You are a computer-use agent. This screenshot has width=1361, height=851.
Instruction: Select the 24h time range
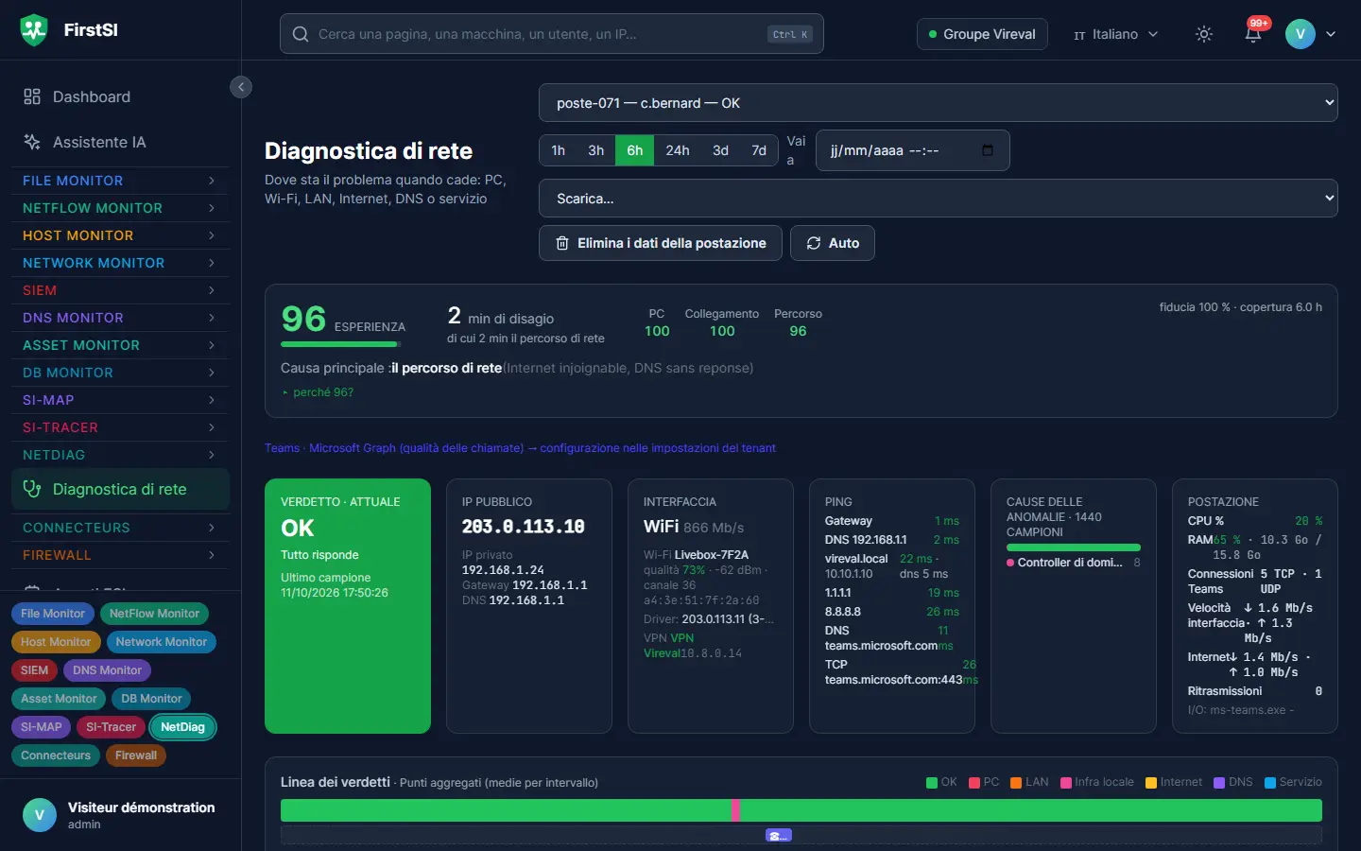pyautogui.click(x=678, y=150)
